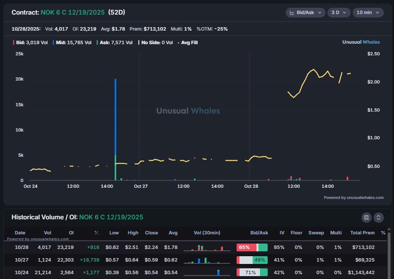Open the Bid/Ask chart type dropdown
Viewport: 394px width, 279px height.
tap(305, 13)
